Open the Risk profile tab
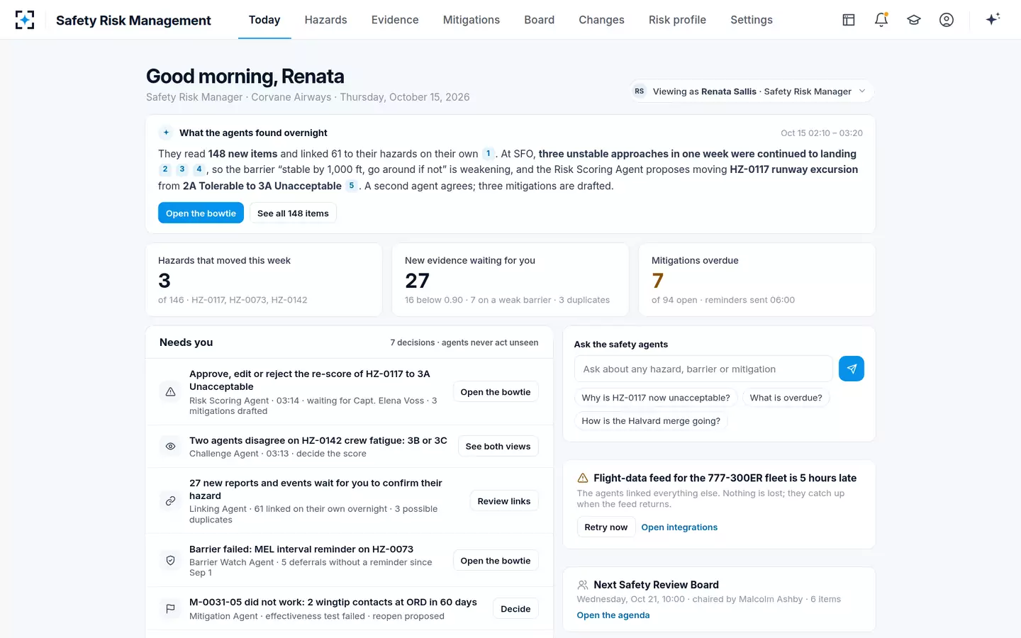The height and width of the screenshot is (638, 1021). (677, 20)
